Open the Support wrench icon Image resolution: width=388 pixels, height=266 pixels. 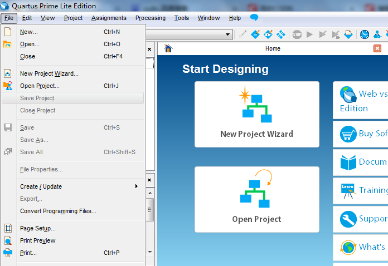tap(348, 219)
